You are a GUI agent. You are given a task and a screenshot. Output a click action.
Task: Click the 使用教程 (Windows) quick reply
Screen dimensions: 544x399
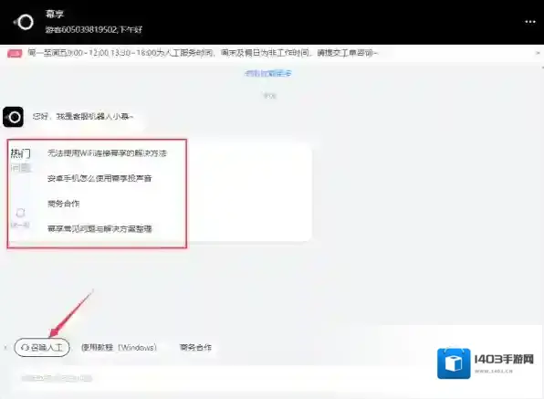119,347
